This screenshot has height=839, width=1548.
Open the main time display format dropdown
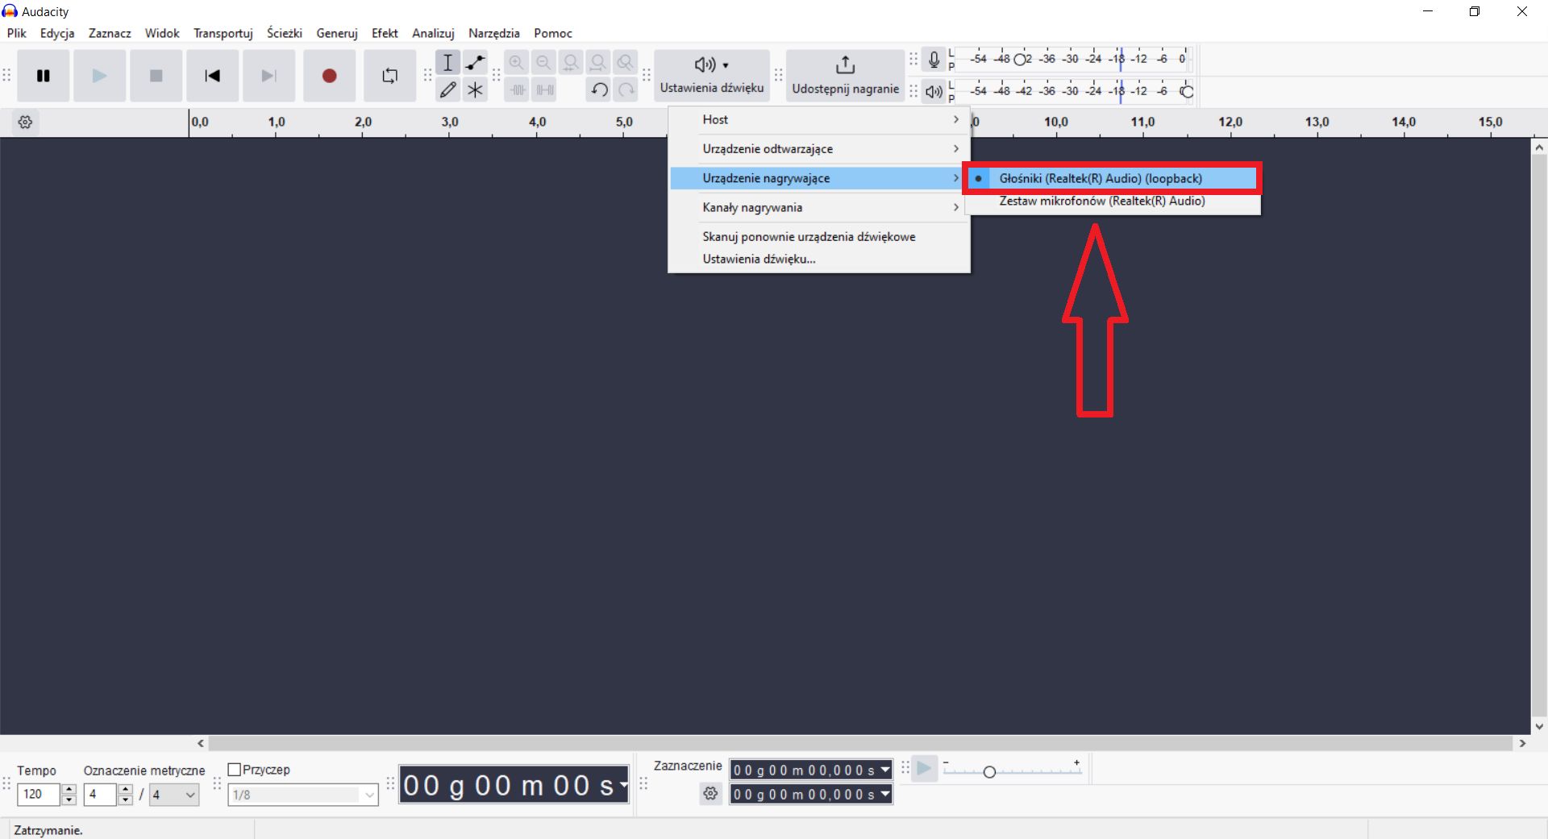[x=622, y=785]
